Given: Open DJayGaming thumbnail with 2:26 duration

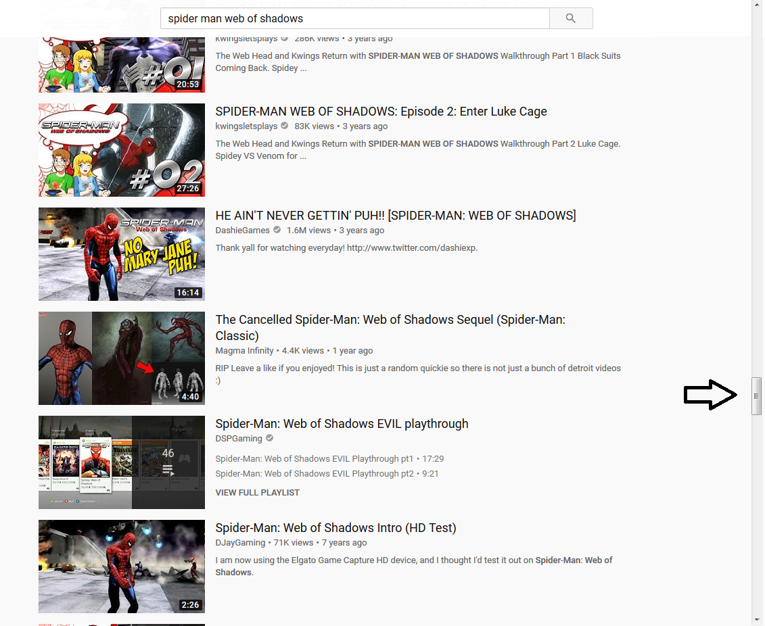Looking at the screenshot, I should [x=122, y=567].
